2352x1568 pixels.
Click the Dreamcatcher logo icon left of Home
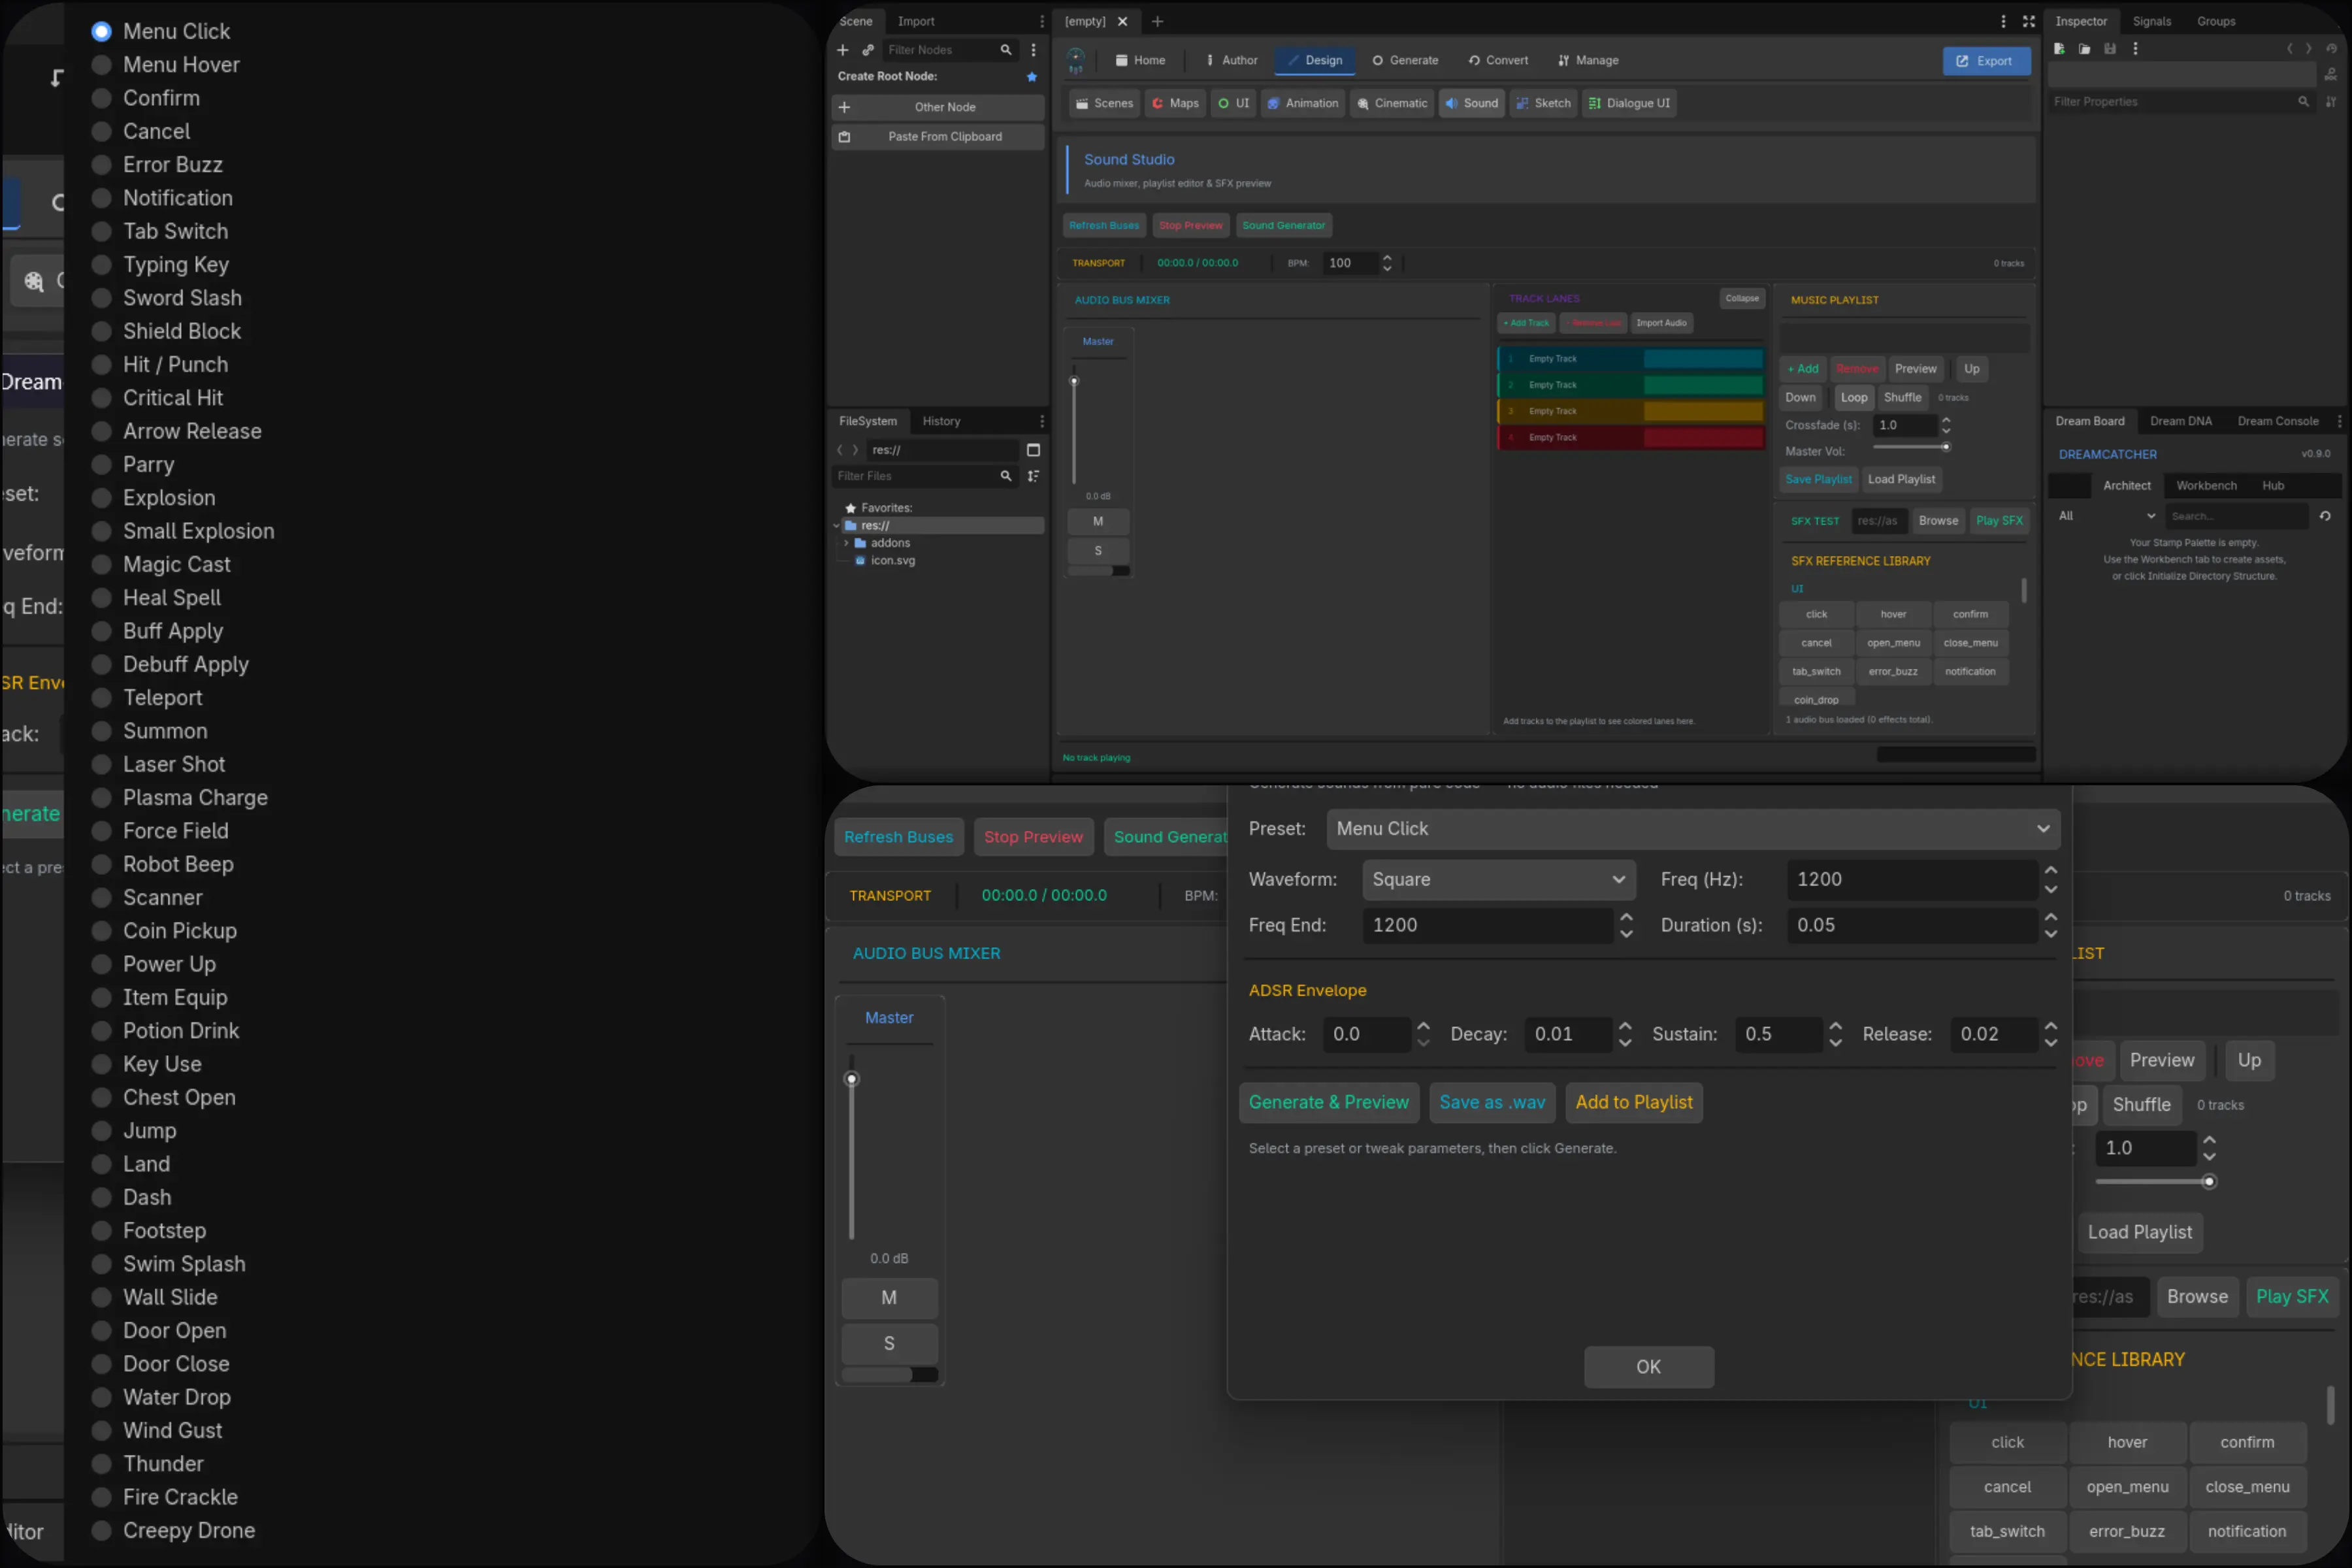[x=1076, y=60]
